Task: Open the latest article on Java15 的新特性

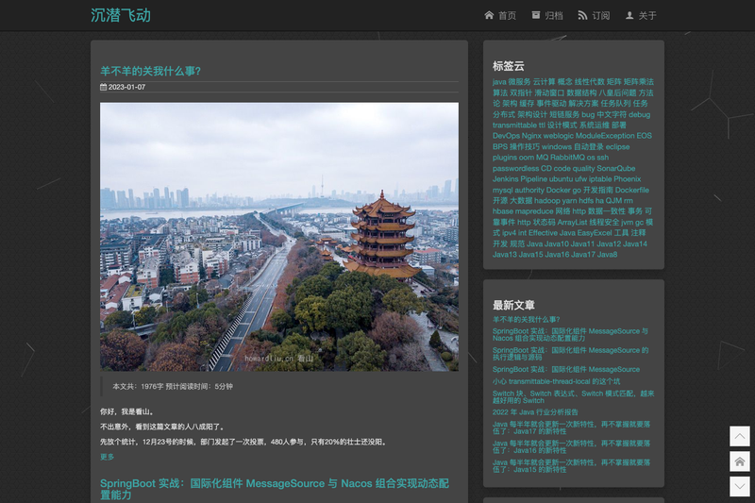Action: click(571, 466)
